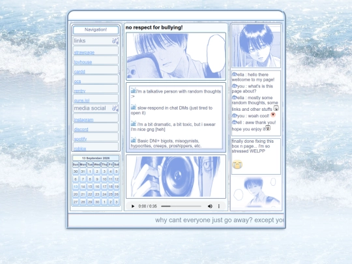Click the 'Wed' calendar column header
Screen dimensions: 352x264
click(97, 164)
